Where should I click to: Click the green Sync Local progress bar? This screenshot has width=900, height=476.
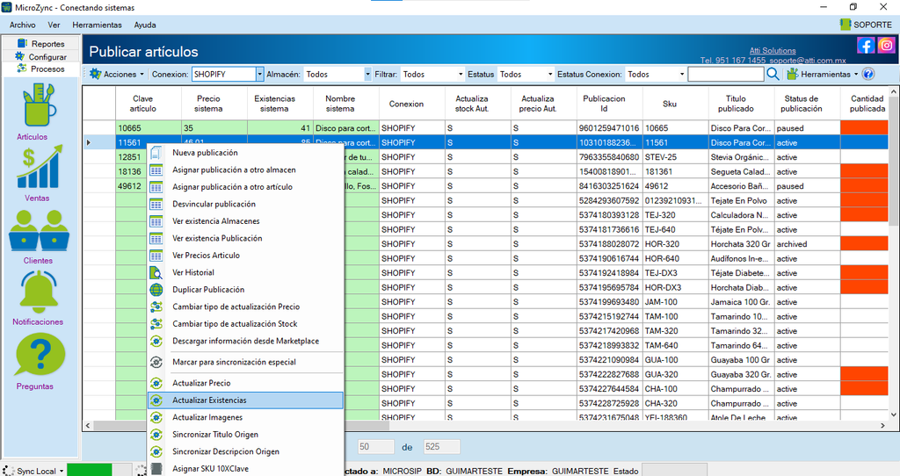pyautogui.click(x=90, y=470)
